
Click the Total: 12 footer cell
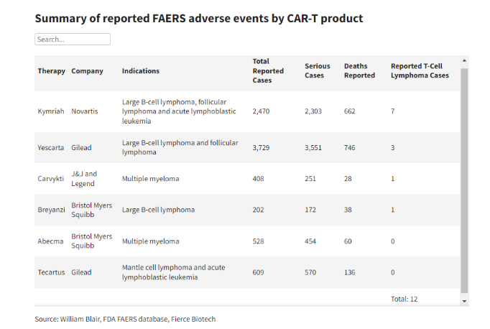403,299
